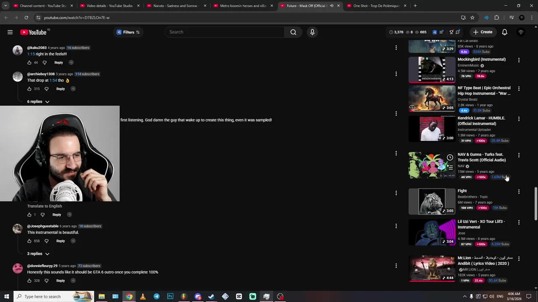The image size is (538, 302).
Task: Dislike the comment by @Josephguestable
Action: click(47, 241)
